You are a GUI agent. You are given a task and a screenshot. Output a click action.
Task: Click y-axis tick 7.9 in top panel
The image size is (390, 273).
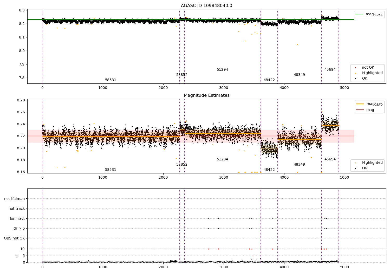click(22, 64)
